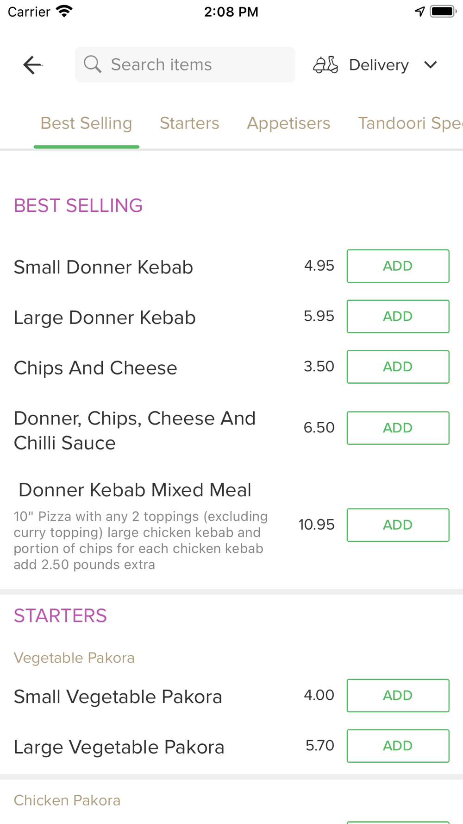Tap the back arrow icon

[32, 65]
